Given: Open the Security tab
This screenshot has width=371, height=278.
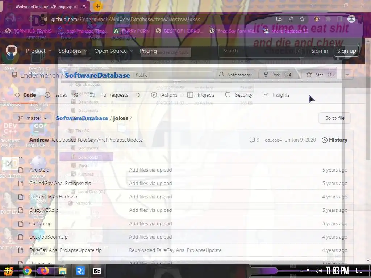Looking at the screenshot, I should pos(239,95).
